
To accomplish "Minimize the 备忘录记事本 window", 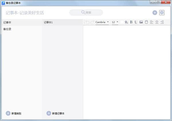I will point(153,2).
